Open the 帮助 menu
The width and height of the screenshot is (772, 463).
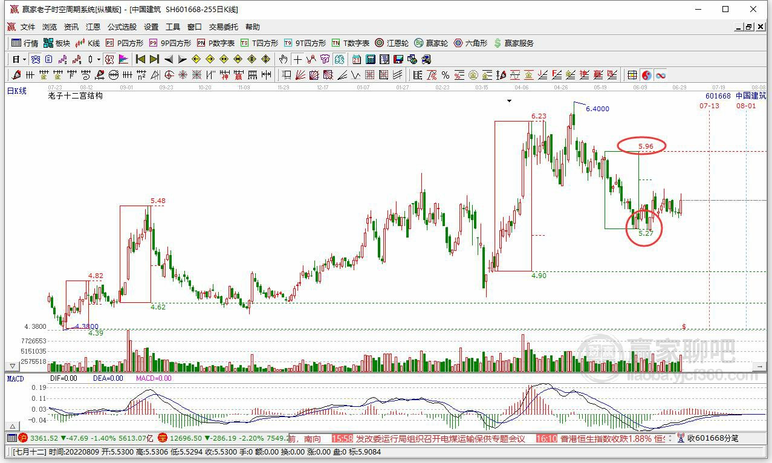click(253, 27)
